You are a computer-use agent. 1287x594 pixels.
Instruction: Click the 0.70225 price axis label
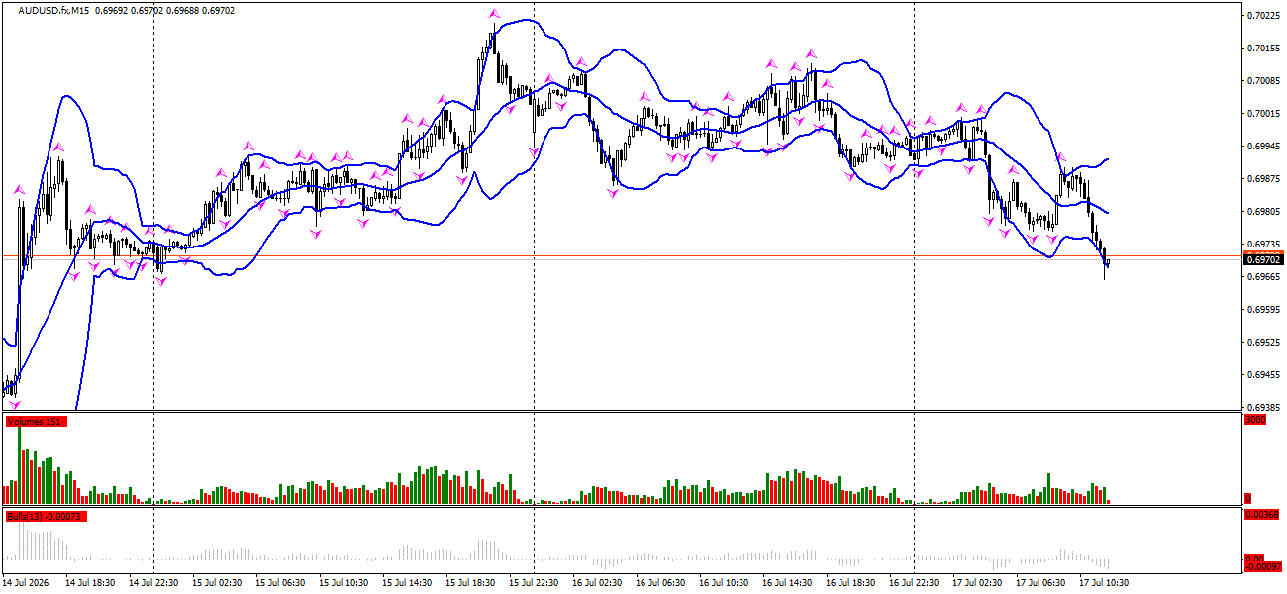coord(1264,15)
